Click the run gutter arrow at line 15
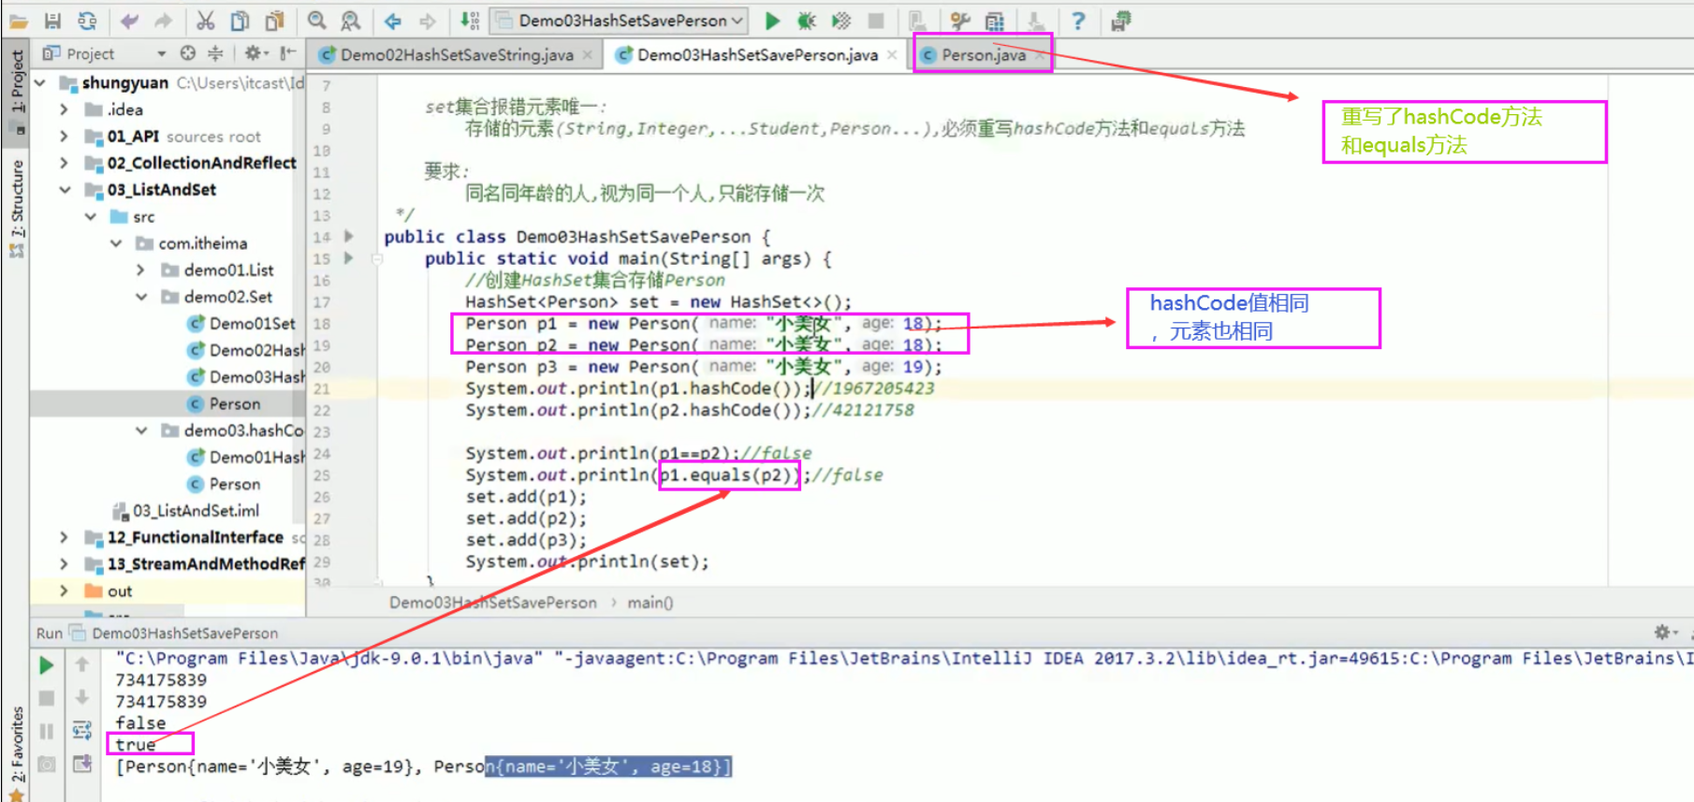1694x802 pixels. point(349,258)
